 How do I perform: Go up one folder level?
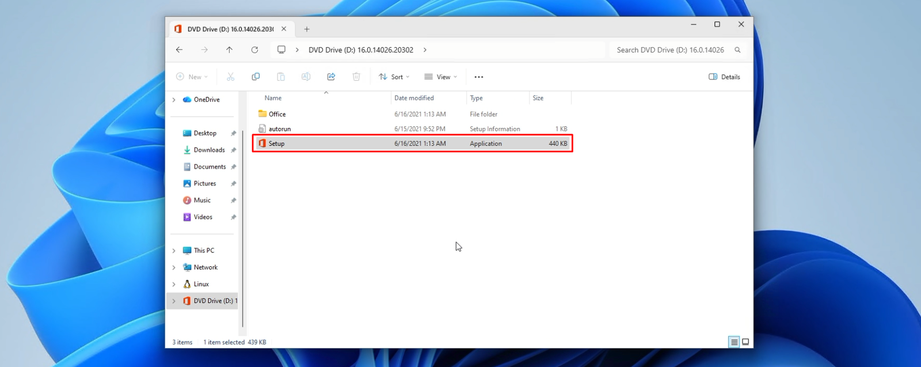coord(229,50)
